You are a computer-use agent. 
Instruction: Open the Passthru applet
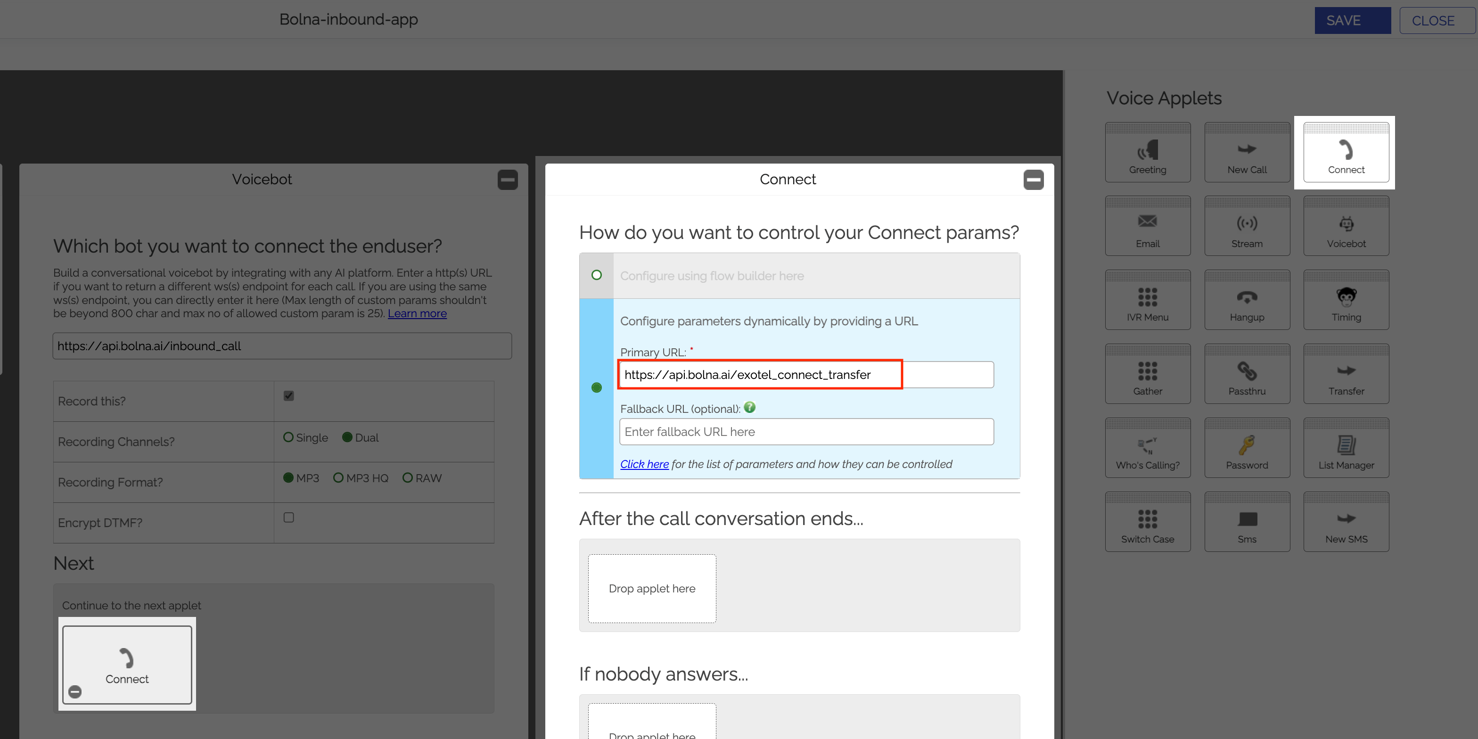[1247, 374]
